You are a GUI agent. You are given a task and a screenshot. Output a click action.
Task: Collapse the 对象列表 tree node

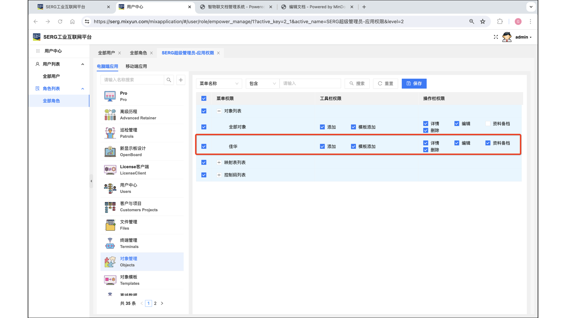coord(219,111)
